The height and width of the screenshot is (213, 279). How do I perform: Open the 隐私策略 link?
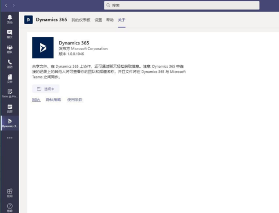point(54,100)
